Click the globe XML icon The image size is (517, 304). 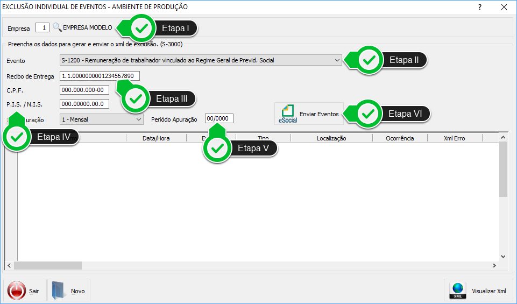point(457,291)
